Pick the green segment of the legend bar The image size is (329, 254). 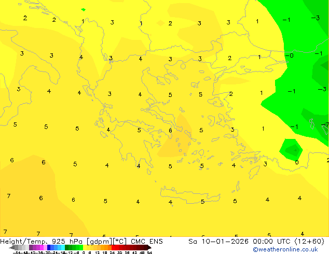[x=76, y=248]
